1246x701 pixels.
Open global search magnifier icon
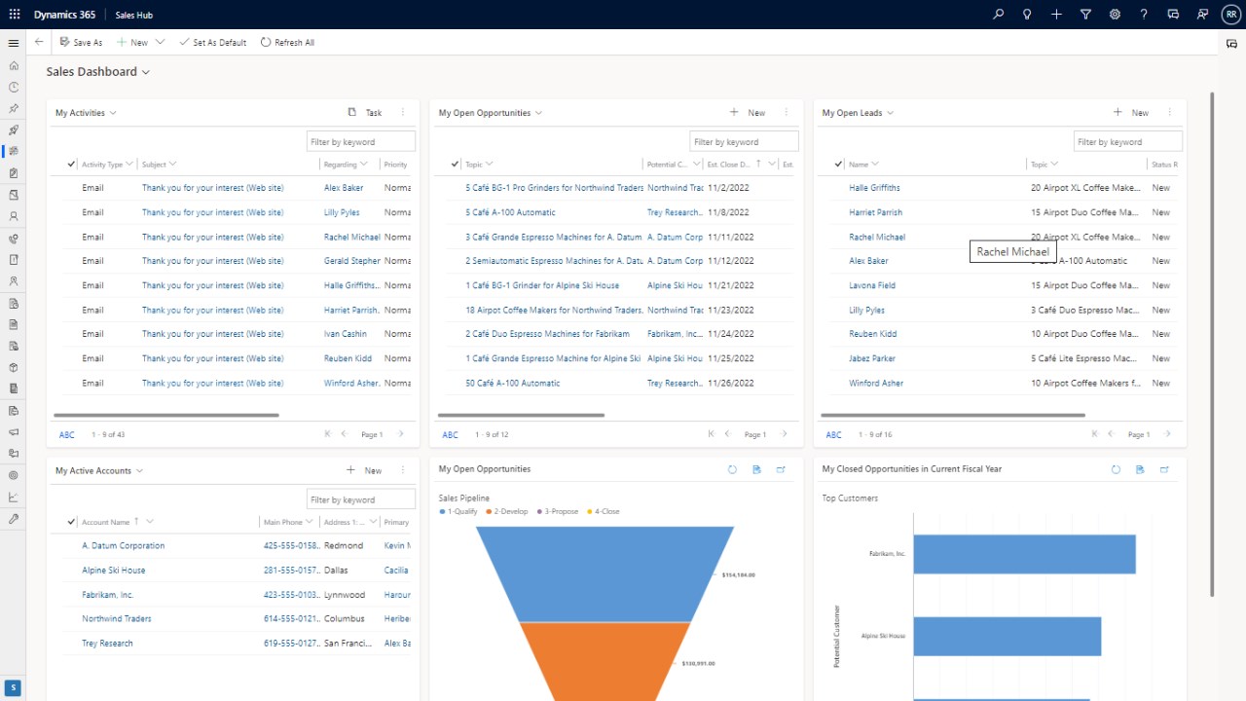[x=998, y=15]
